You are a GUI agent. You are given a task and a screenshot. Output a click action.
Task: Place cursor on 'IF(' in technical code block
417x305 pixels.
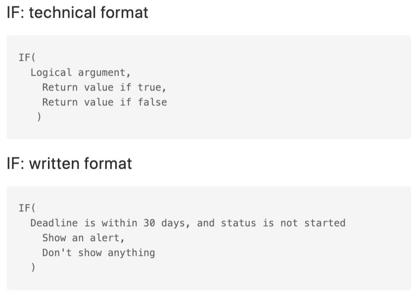[27, 57]
